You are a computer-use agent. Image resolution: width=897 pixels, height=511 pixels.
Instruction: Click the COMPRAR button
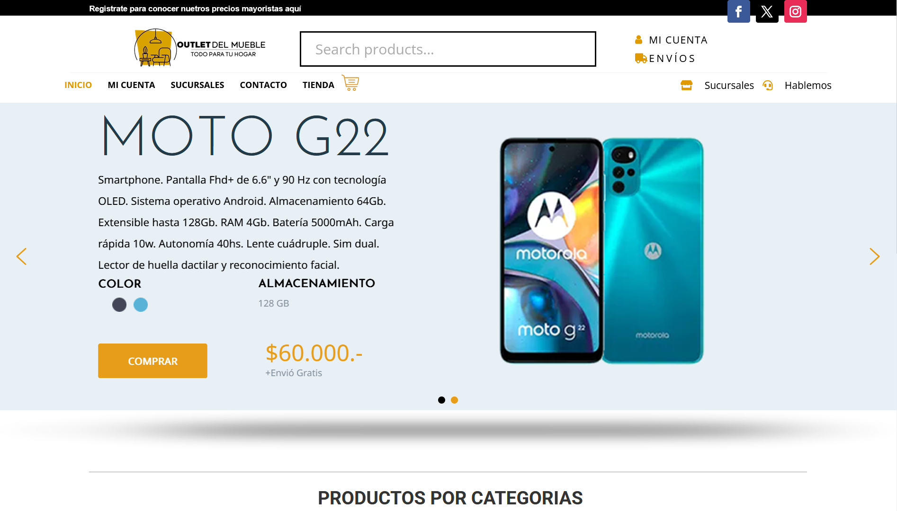152,361
